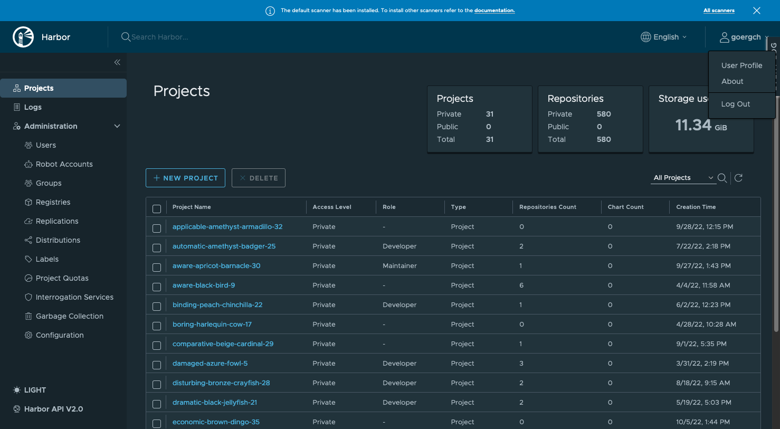Screen dimensions: 780x429
Task: Open the English language dropdown
Action: [664, 37]
